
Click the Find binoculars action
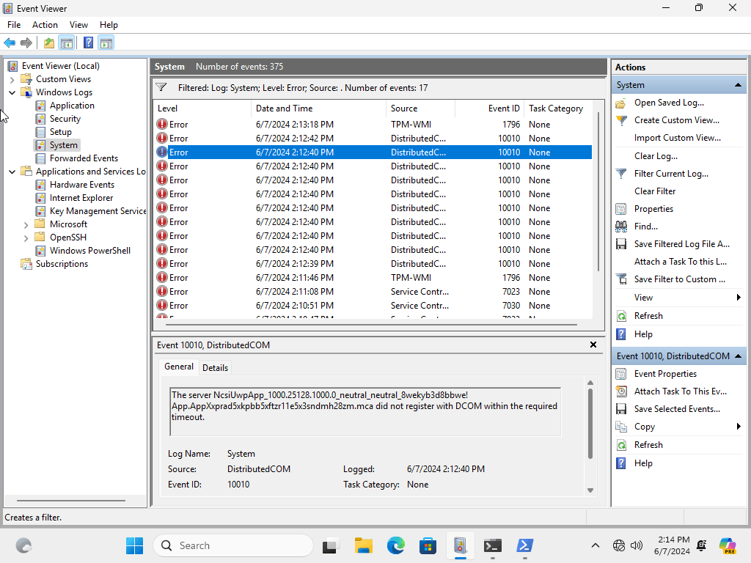pos(645,227)
